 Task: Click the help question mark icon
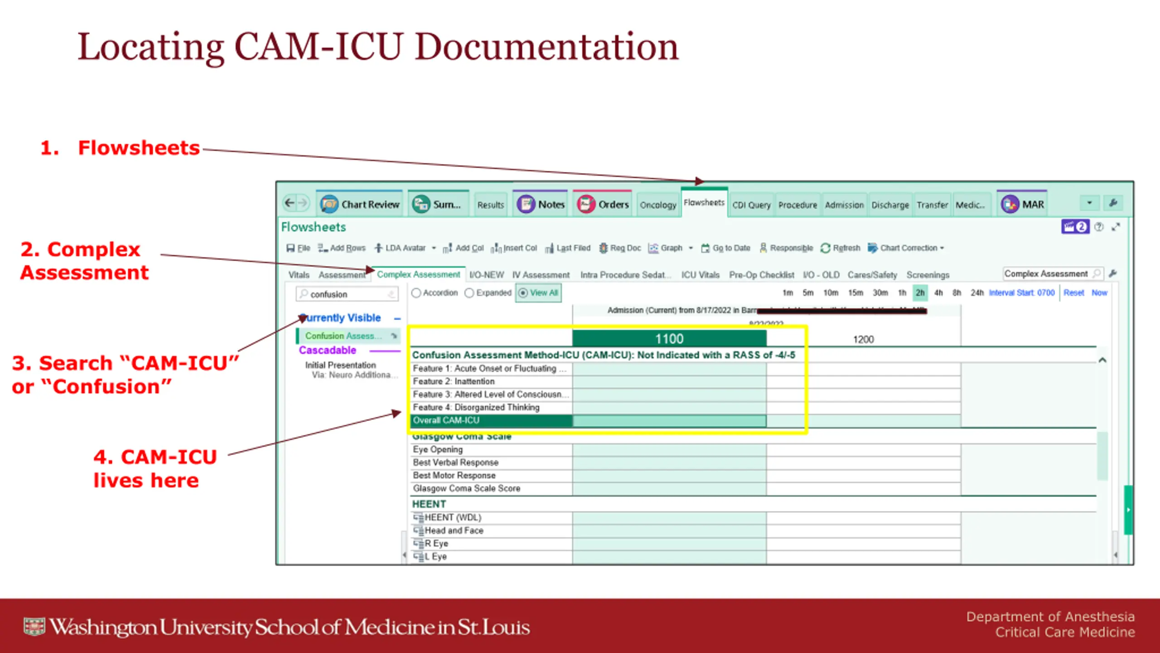[1099, 227]
